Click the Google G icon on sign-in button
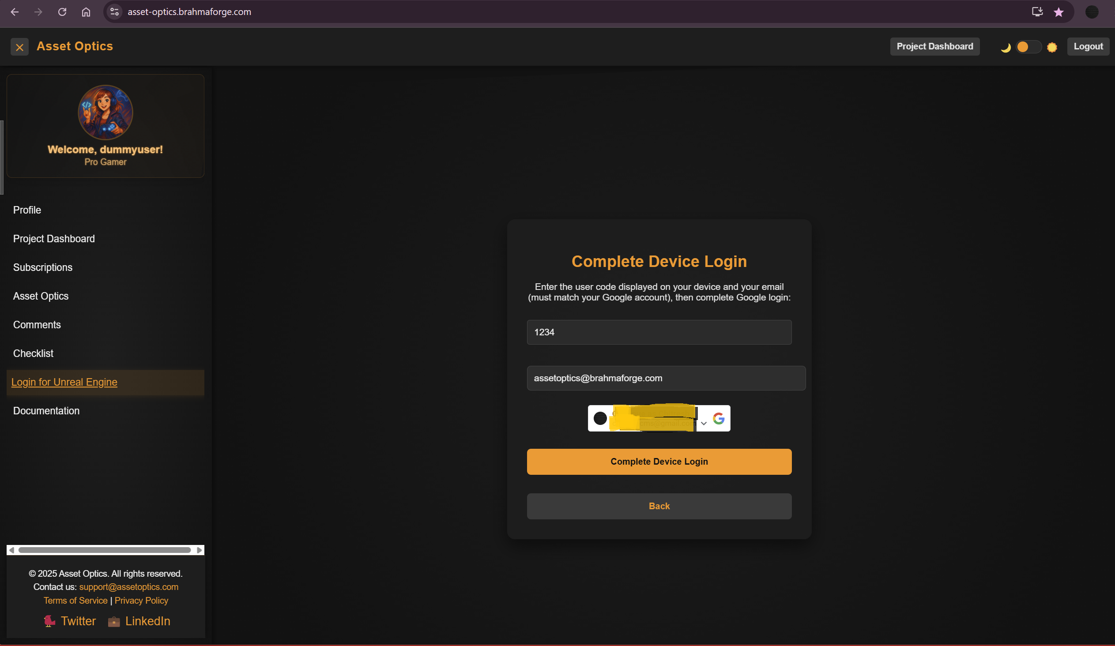Viewport: 1115px width, 646px height. click(718, 418)
